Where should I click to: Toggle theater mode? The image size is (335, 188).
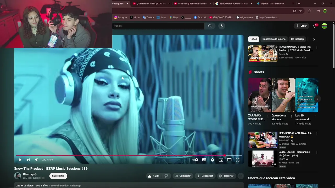click(229, 160)
